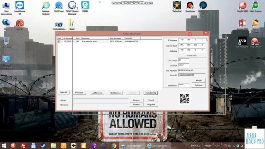Image resolution: width=265 pixels, height=149 pixels.
Task: Open the DeviceManager shortcut on the desktop
Action: click(x=59, y=26)
